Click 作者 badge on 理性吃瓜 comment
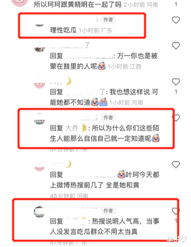This screenshot has height=247, width=191. click(x=108, y=20)
